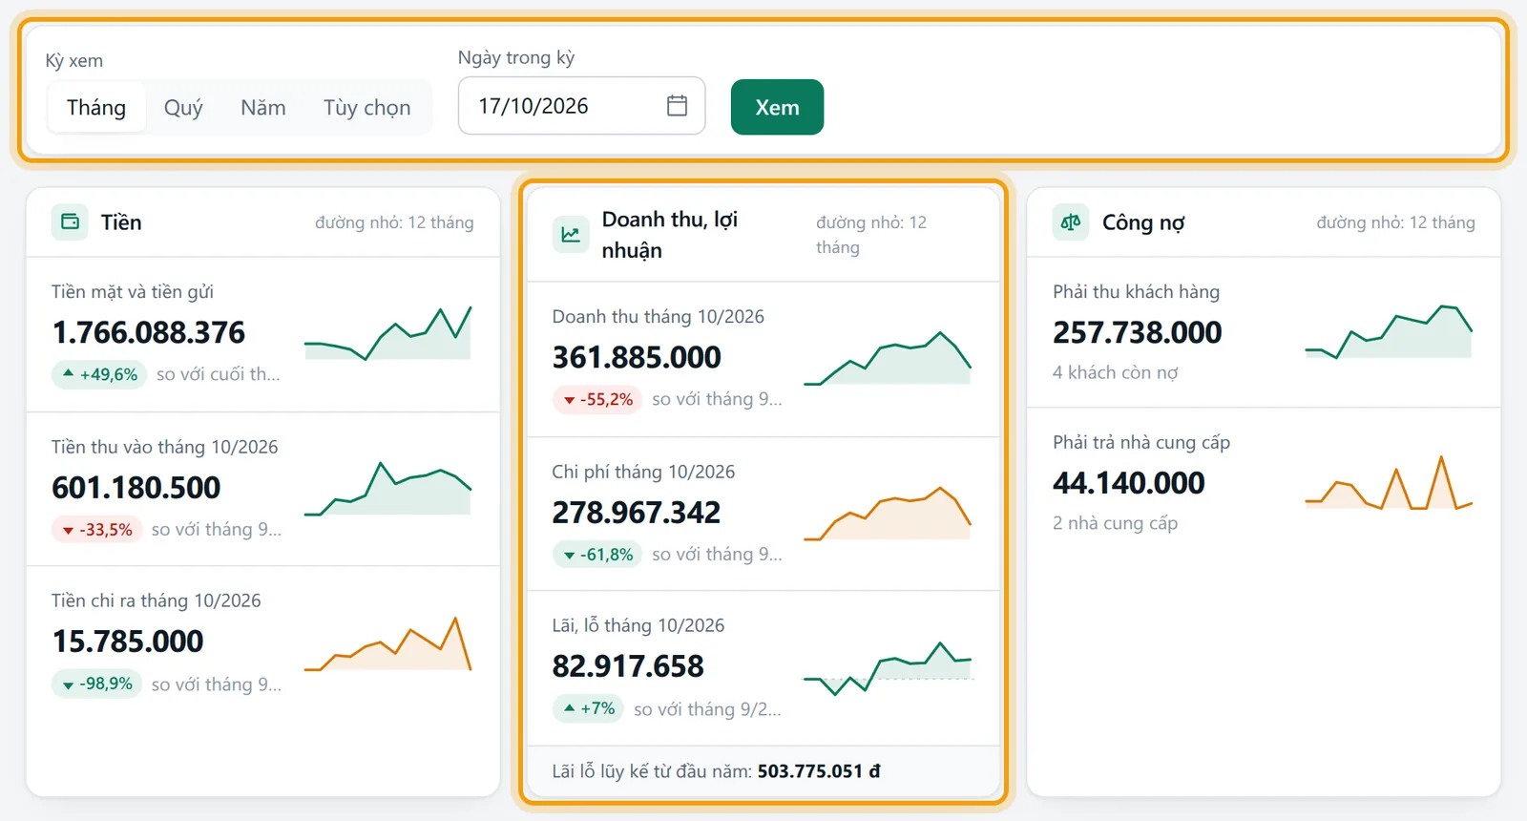Click the value 257.738.000

1138,332
